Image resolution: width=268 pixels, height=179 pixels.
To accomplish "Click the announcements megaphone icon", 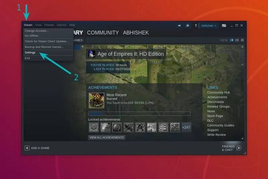I will [x=179, y=26].
